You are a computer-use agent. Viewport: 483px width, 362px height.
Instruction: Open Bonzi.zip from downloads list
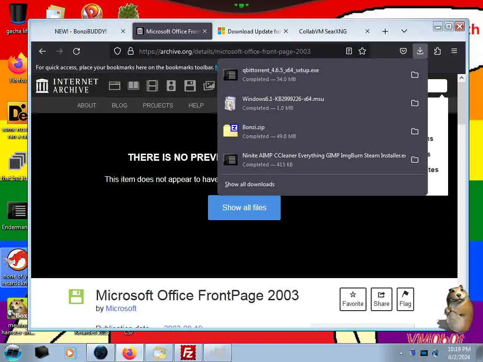tap(313, 132)
